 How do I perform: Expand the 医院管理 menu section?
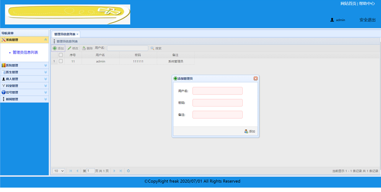tap(24, 65)
